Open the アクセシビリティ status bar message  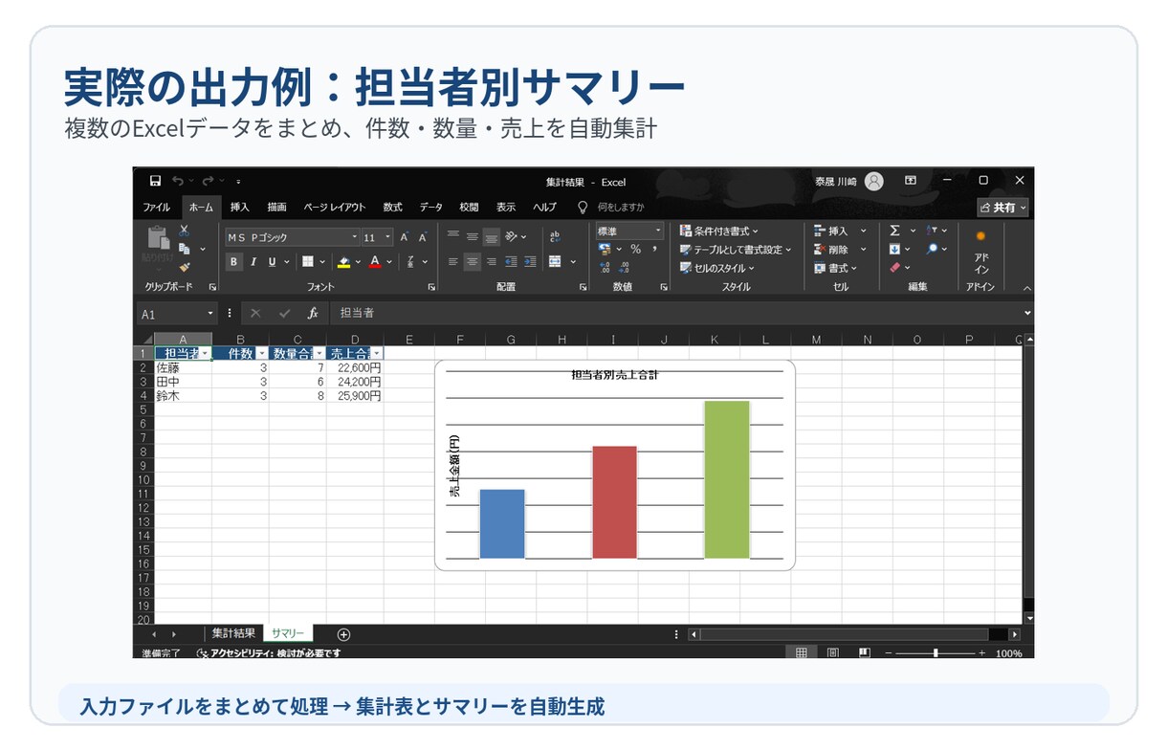click(269, 653)
